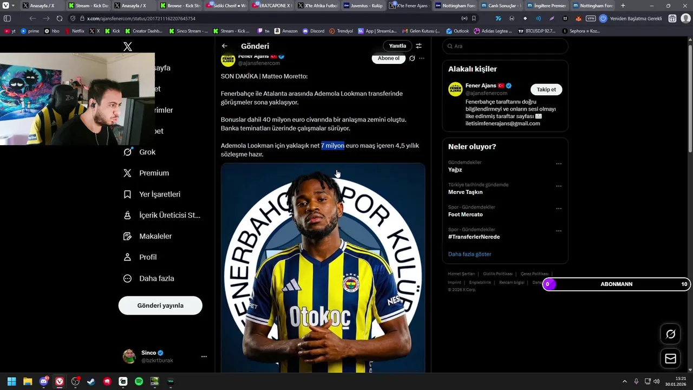This screenshot has width=693, height=390.
Task: Open the Grok icon beside the post
Action: (412, 58)
